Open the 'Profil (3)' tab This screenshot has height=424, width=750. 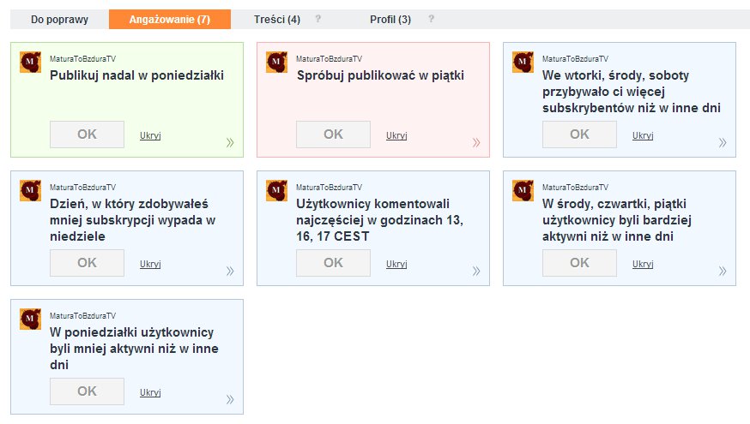(390, 20)
